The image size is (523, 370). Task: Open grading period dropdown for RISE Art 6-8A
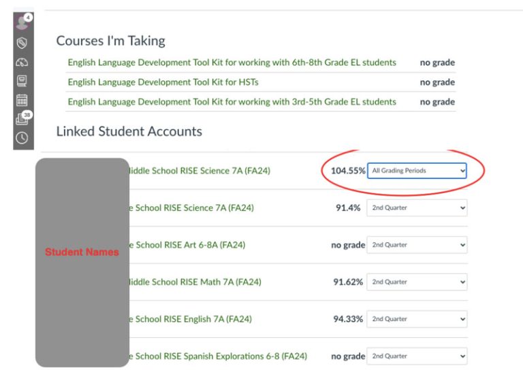[x=417, y=245]
